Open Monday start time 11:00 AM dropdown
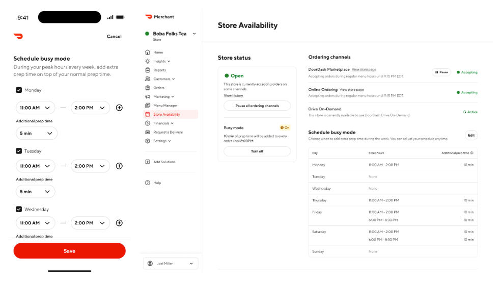 point(36,108)
